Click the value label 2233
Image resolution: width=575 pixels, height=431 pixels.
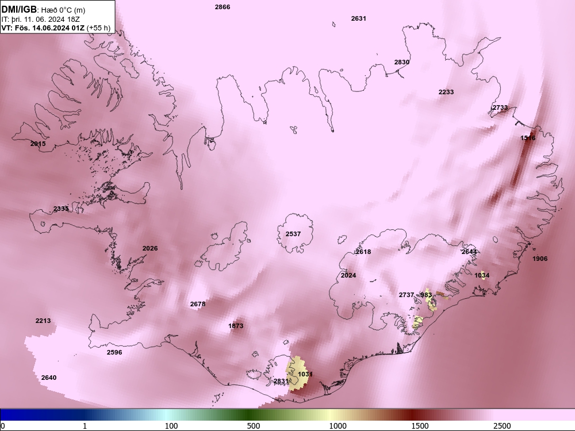click(446, 92)
